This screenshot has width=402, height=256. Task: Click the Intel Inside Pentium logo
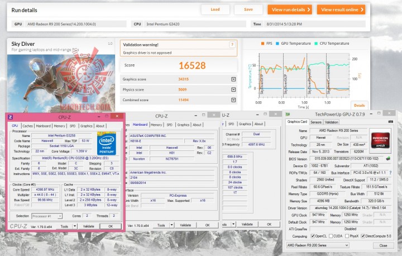point(107,143)
